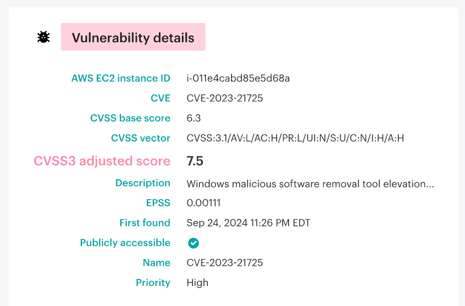The height and width of the screenshot is (306, 465).
Task: Click the First found label
Action: click(145, 223)
